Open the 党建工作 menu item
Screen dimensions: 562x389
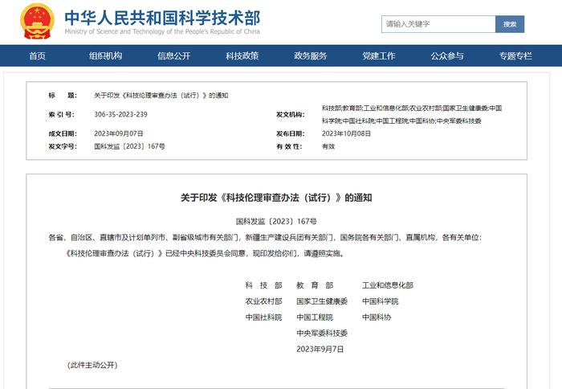[x=379, y=56]
